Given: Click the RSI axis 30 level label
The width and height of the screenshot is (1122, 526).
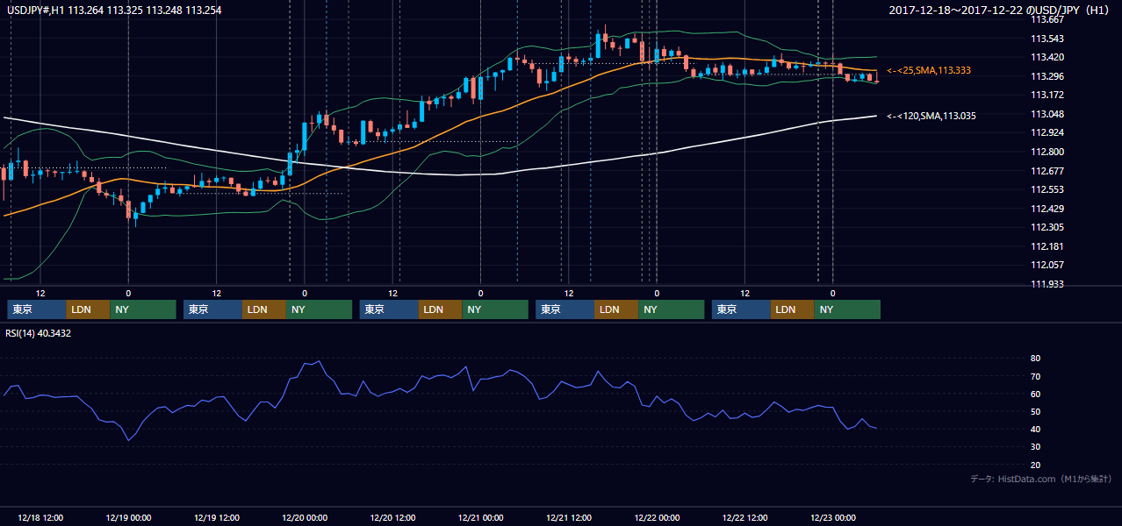Looking at the screenshot, I should point(1035,447).
